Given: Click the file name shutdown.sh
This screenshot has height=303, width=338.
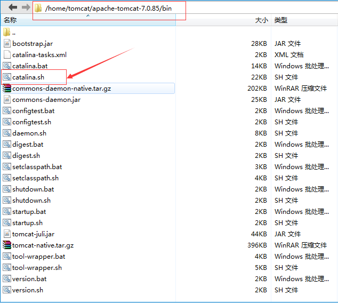Looking at the screenshot, I should pyautogui.click(x=31, y=201).
